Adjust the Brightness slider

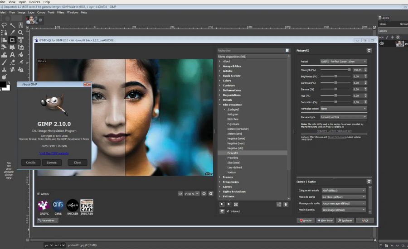click(x=335, y=77)
